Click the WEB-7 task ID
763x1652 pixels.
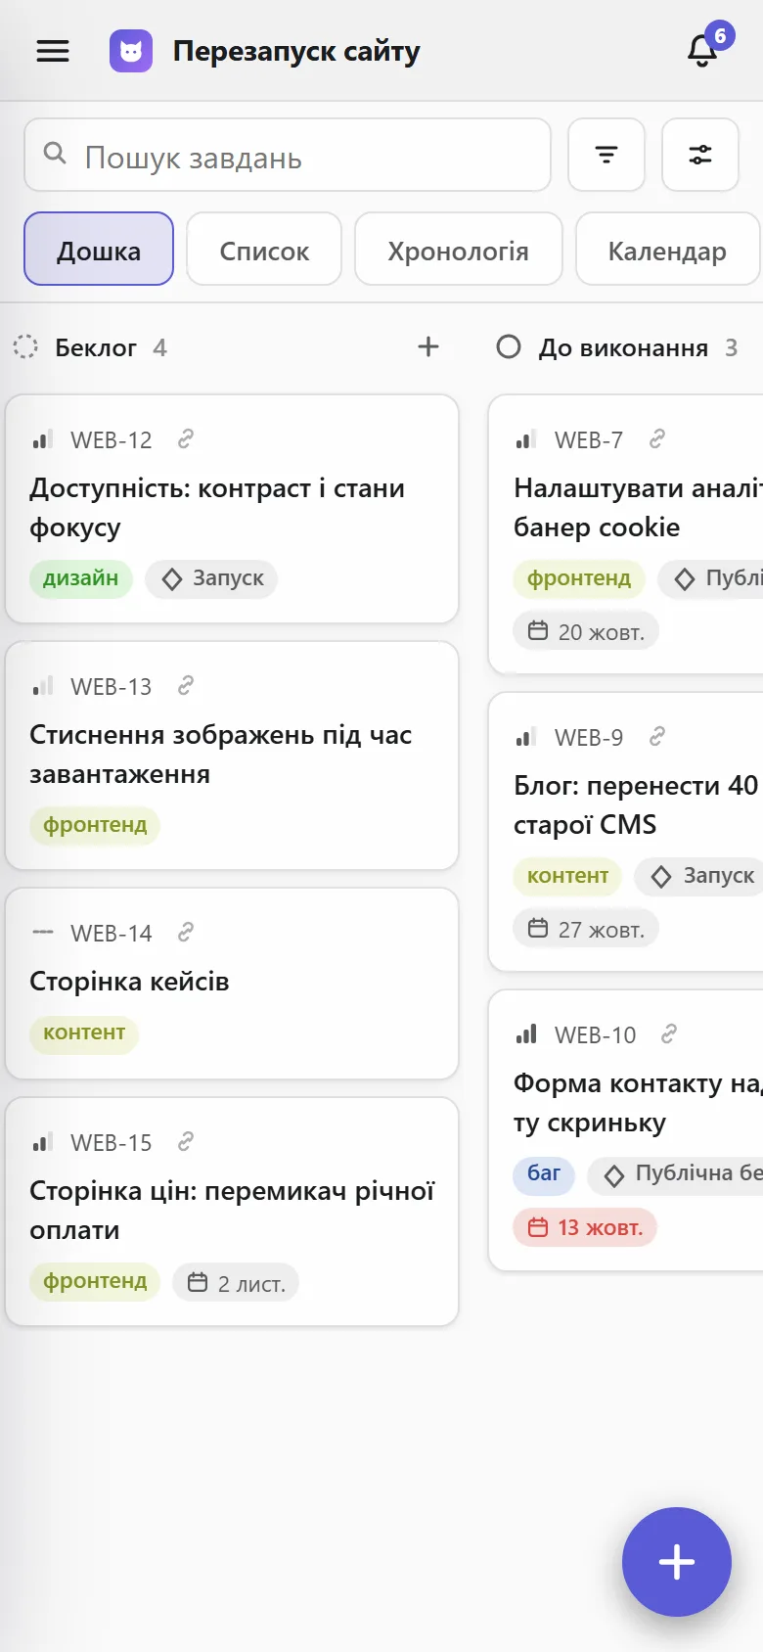(589, 440)
